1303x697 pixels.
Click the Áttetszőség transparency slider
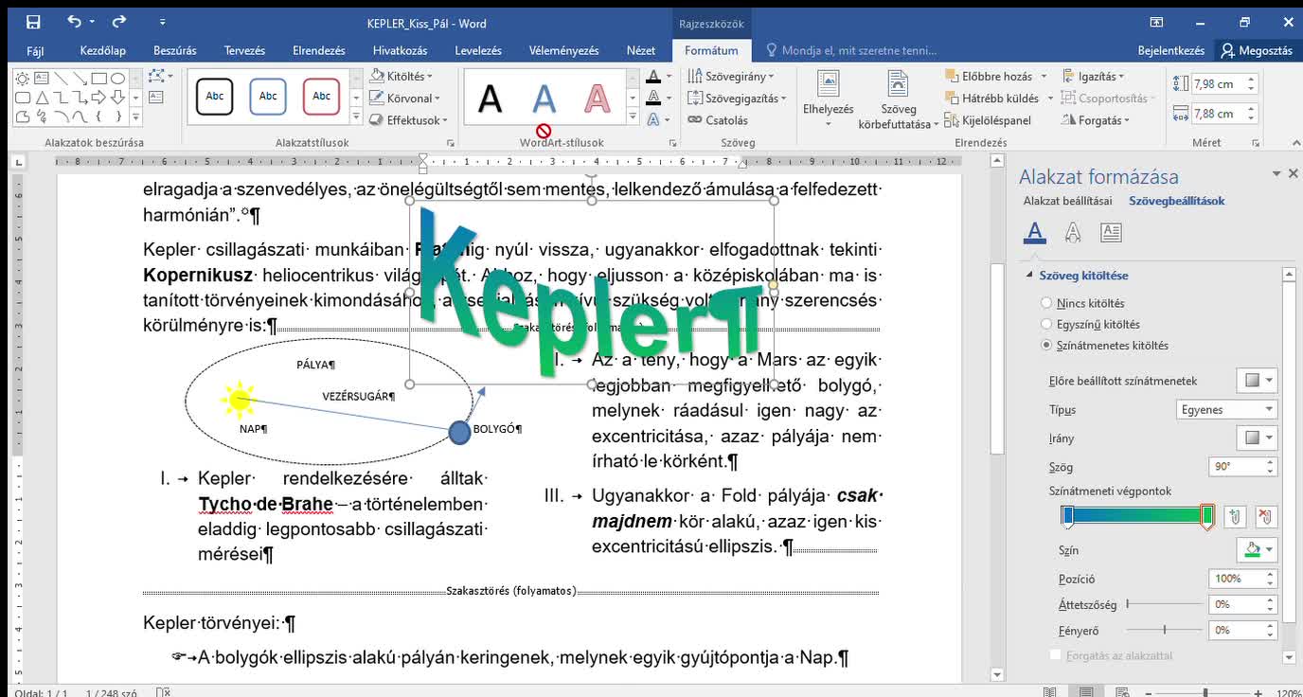point(1164,603)
